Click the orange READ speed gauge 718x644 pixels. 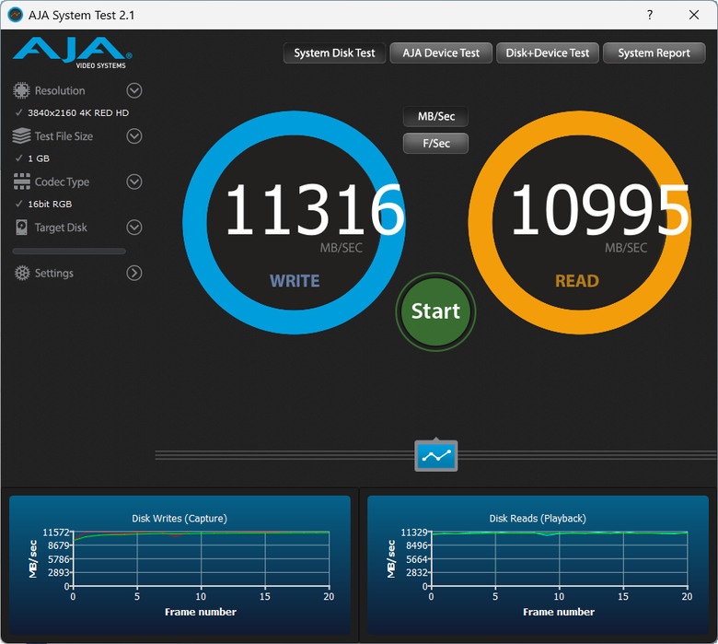580,222
